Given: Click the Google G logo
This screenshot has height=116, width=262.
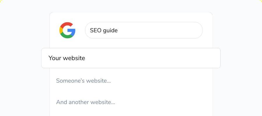Looking at the screenshot, I should click(67, 30).
